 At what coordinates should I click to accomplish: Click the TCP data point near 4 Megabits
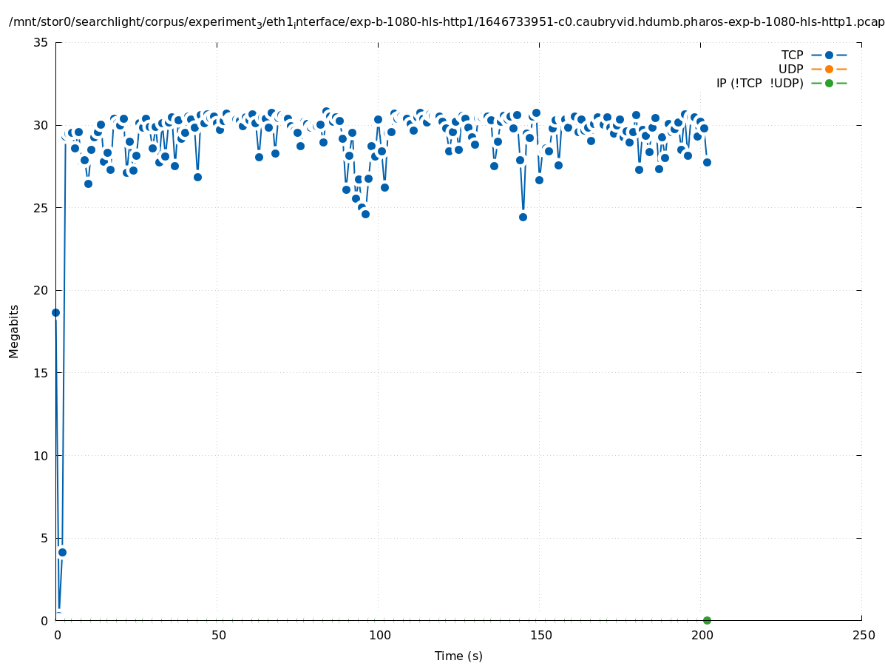tap(62, 552)
